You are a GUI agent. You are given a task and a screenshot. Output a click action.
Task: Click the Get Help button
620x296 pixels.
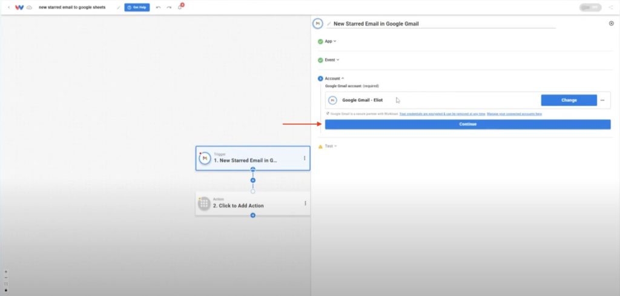137,7
